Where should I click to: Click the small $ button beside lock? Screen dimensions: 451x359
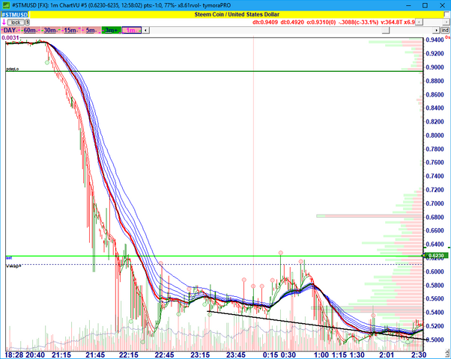click(x=27, y=22)
